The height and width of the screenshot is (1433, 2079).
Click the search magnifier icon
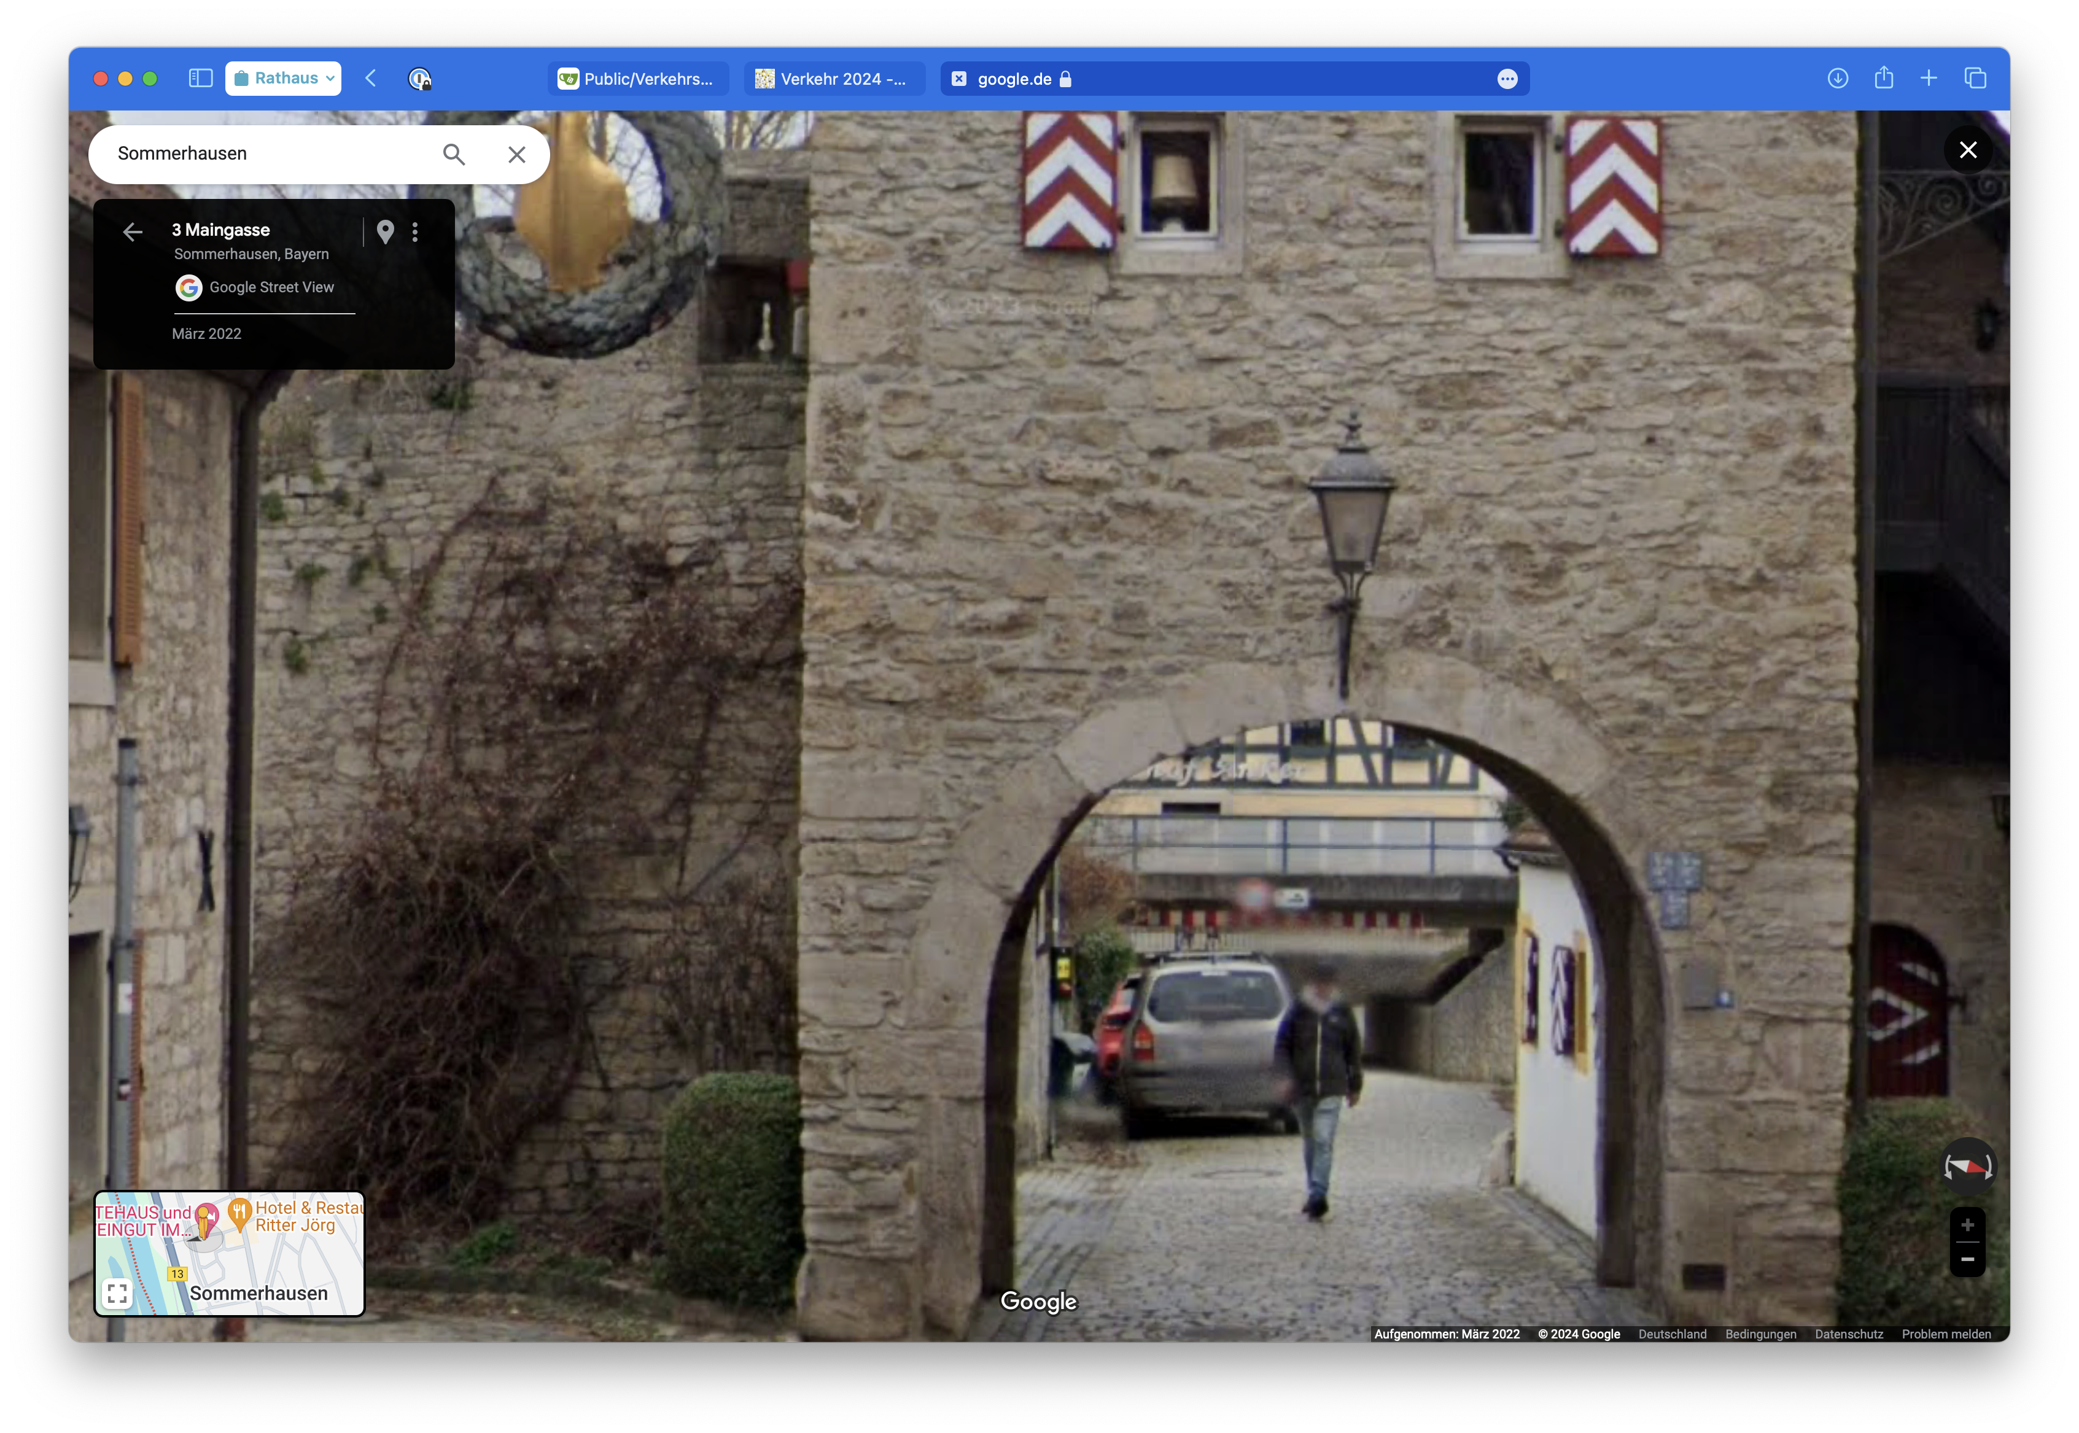click(454, 155)
